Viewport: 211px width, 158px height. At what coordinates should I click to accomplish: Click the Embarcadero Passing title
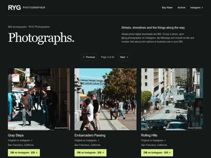90,135
